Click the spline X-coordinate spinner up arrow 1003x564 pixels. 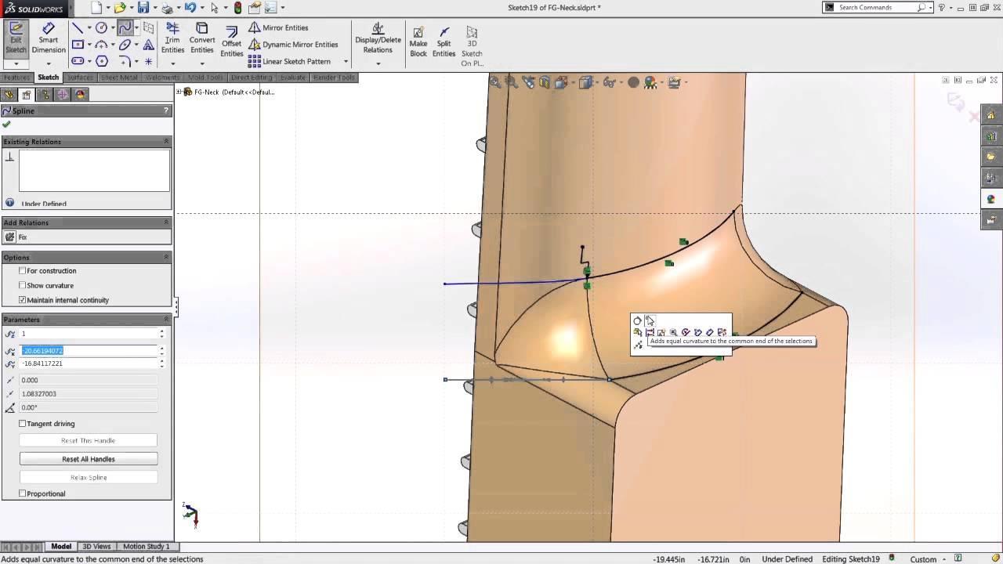[162, 348]
